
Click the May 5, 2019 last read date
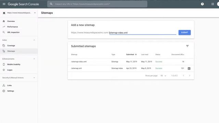pyautogui.click(x=146, y=68)
